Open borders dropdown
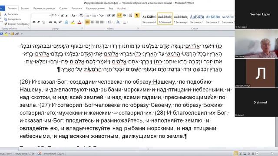This screenshot has width=278, height=156. pos(127,22)
